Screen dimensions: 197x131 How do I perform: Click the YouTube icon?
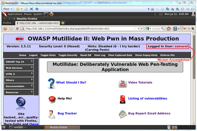point(123,84)
